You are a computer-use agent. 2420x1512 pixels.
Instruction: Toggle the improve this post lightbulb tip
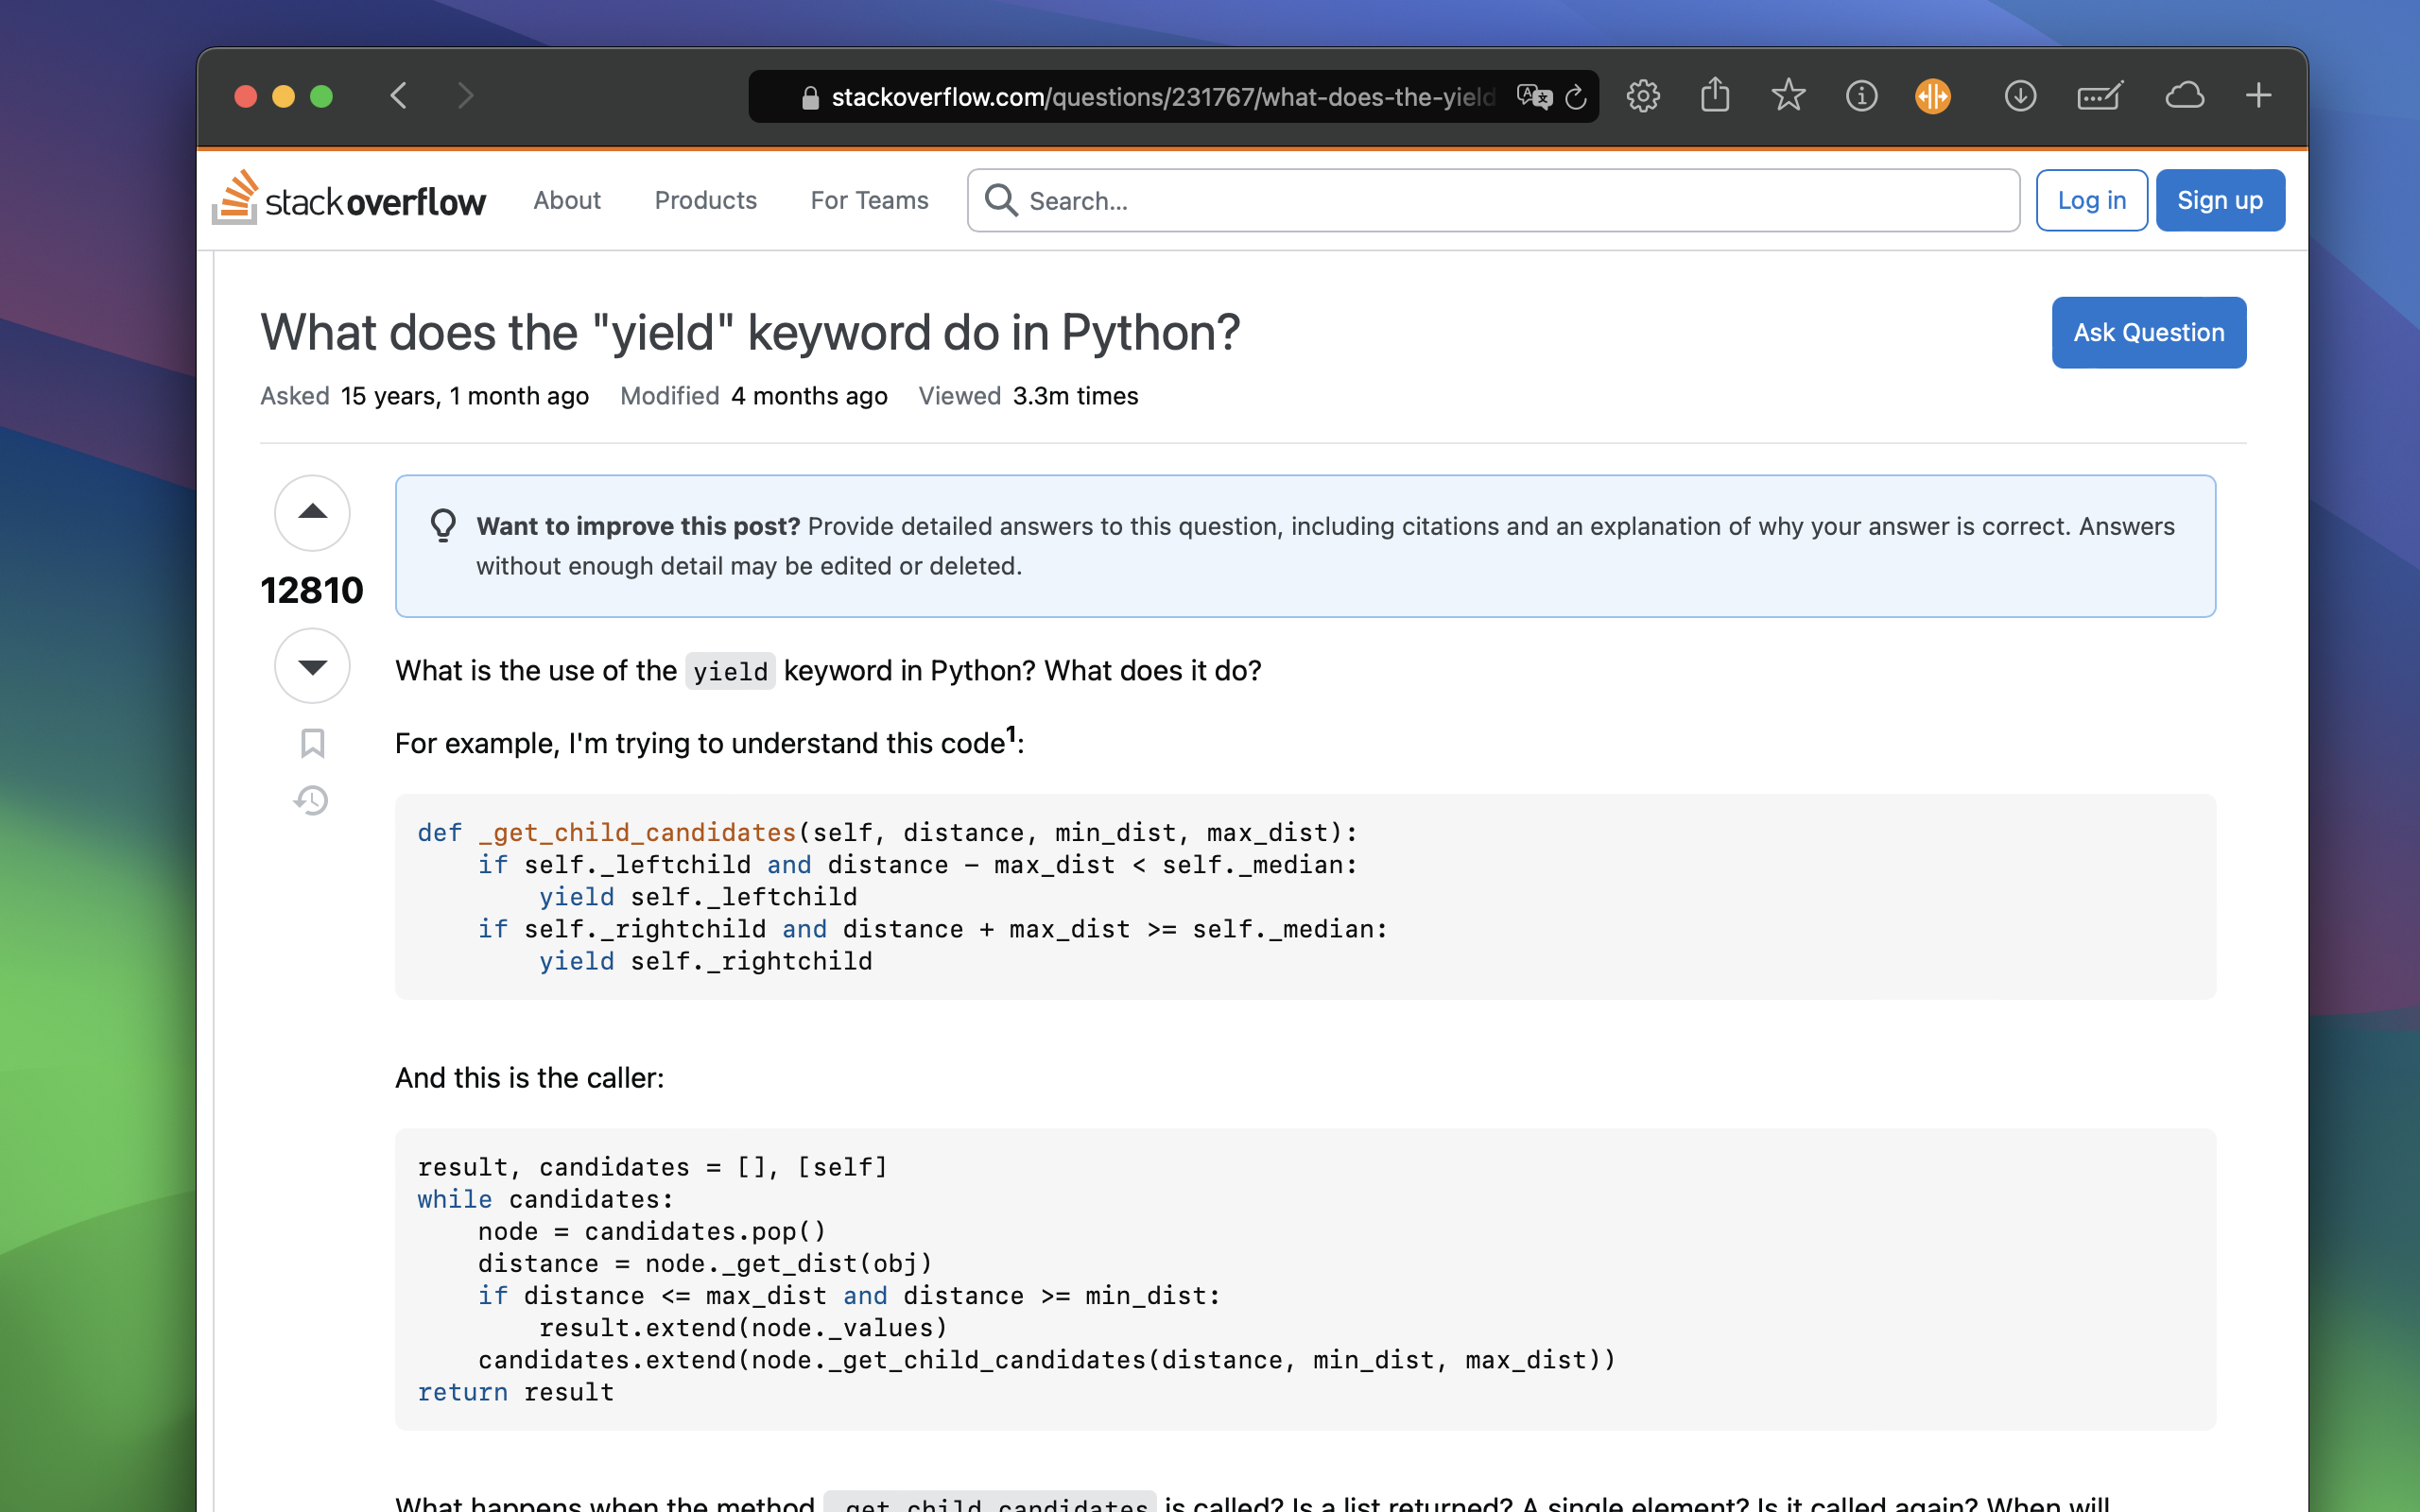[444, 526]
